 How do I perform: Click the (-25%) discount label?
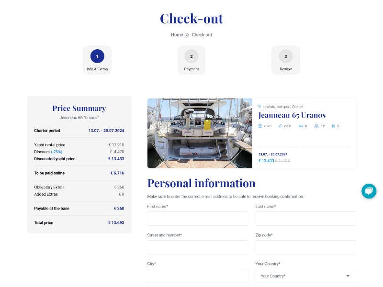point(56,152)
